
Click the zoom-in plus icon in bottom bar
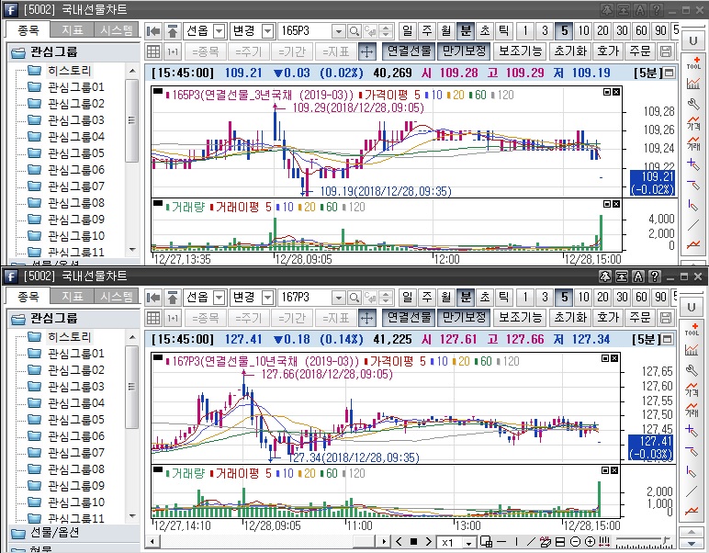[590, 542]
